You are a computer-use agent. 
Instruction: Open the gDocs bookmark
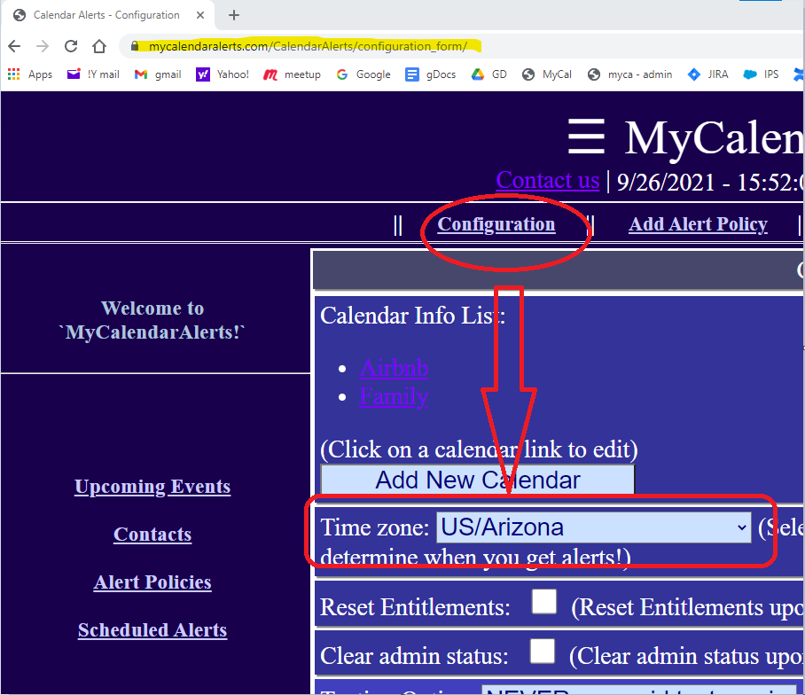(x=431, y=74)
